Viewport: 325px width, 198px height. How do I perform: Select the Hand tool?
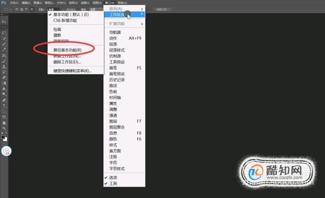pyautogui.click(x=4, y=123)
